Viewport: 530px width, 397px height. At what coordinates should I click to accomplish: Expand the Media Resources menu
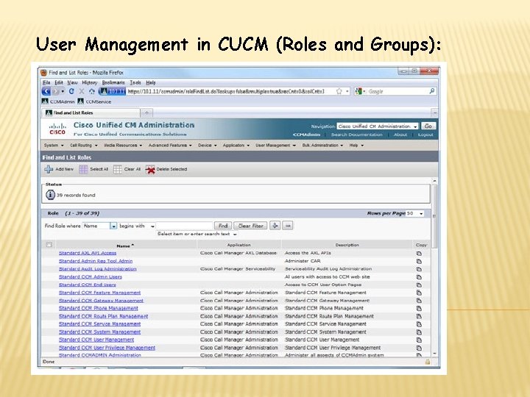click(123, 145)
